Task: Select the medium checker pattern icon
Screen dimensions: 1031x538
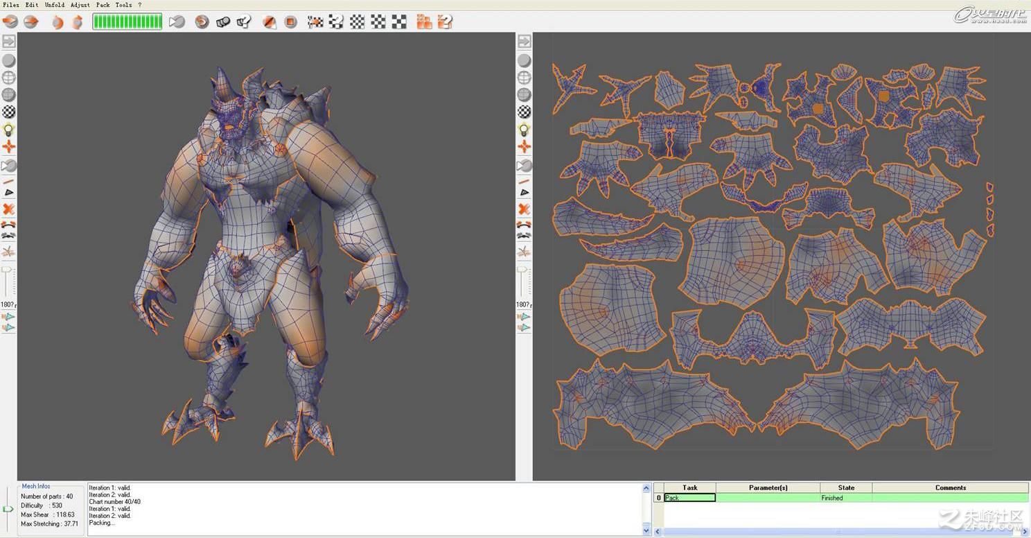Action: pos(378,22)
